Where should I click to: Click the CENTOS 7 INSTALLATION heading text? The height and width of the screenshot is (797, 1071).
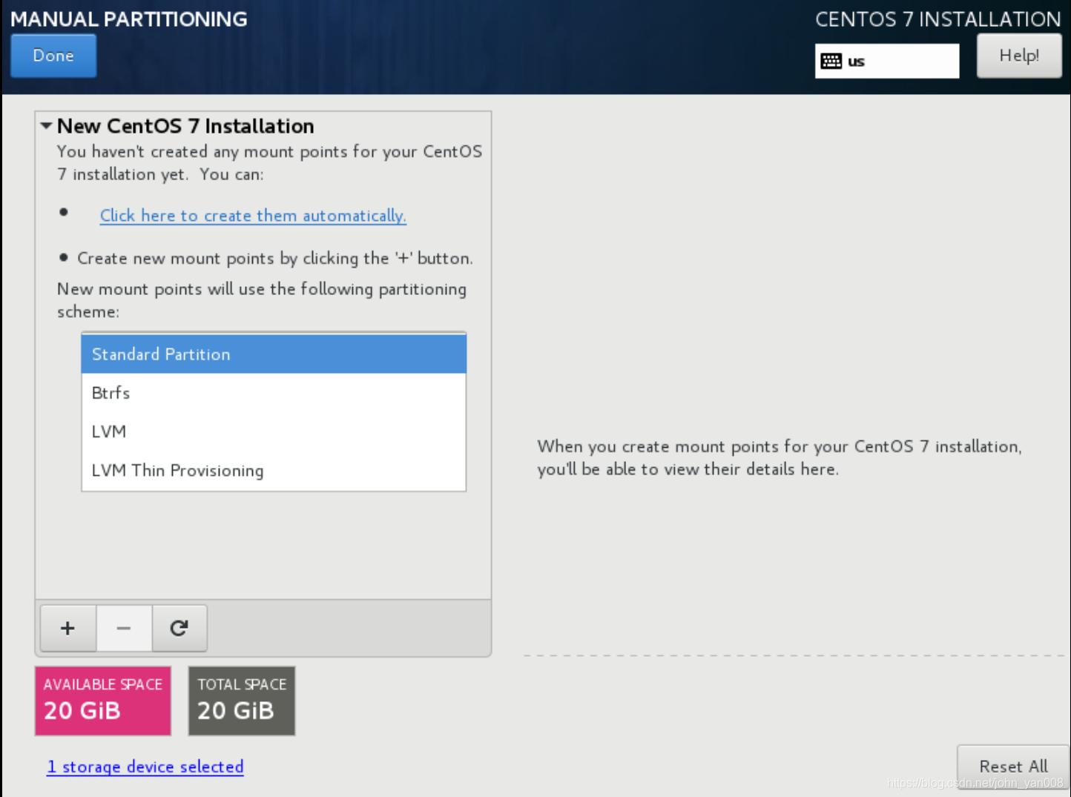click(938, 19)
